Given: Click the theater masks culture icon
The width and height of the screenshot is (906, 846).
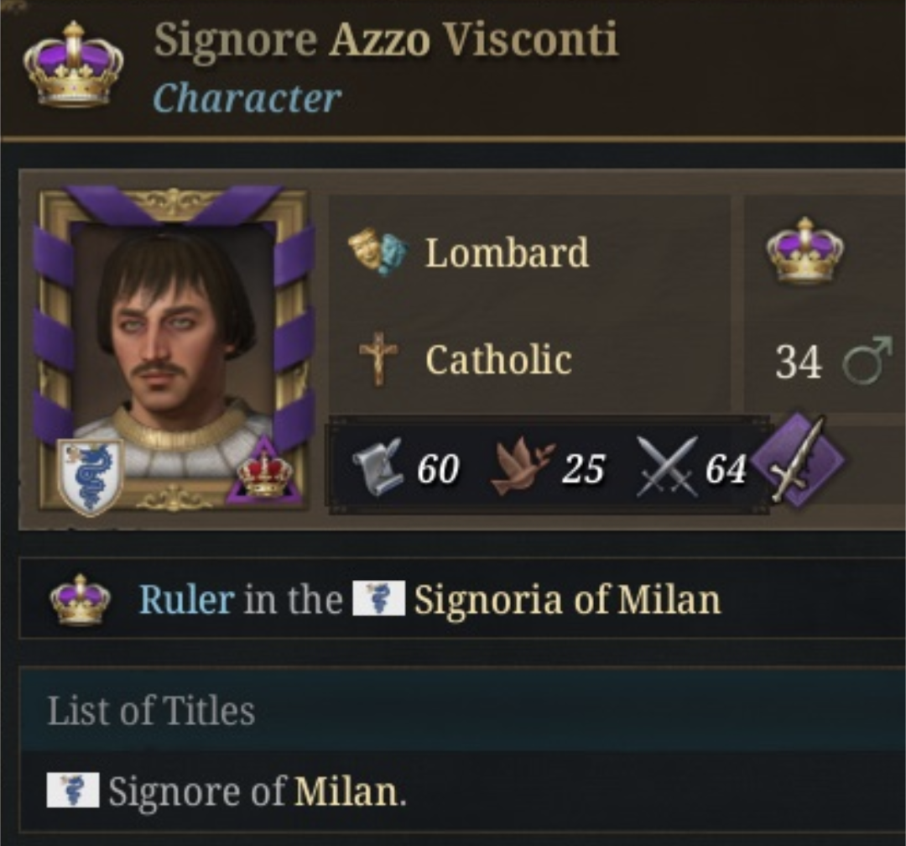Looking at the screenshot, I should coord(378,252).
